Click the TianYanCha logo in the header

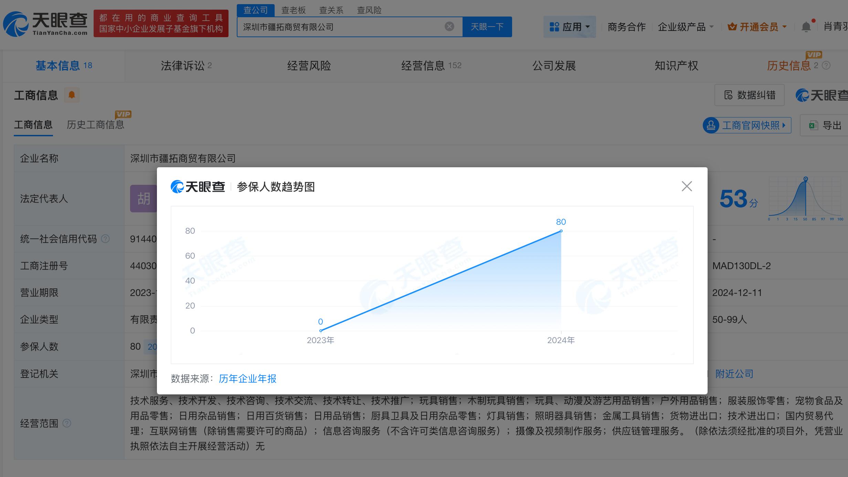pyautogui.click(x=45, y=24)
